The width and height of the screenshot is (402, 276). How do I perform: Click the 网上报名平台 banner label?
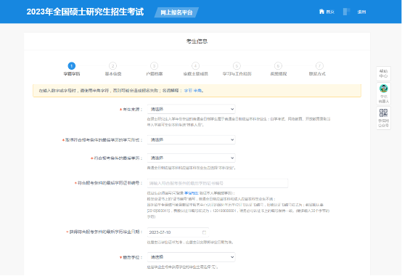176,12
